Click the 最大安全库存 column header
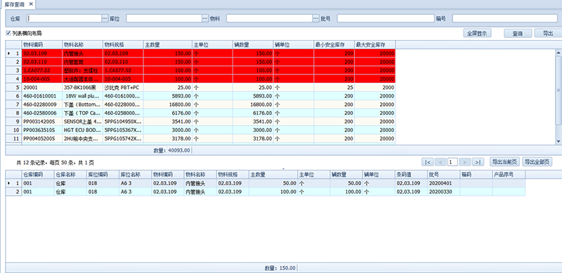562x273 pixels. point(375,44)
